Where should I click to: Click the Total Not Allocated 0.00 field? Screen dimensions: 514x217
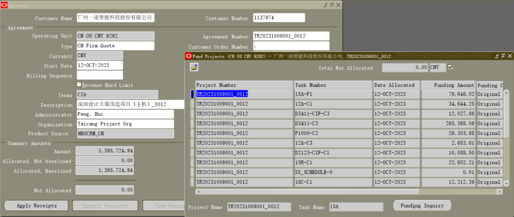(405, 68)
